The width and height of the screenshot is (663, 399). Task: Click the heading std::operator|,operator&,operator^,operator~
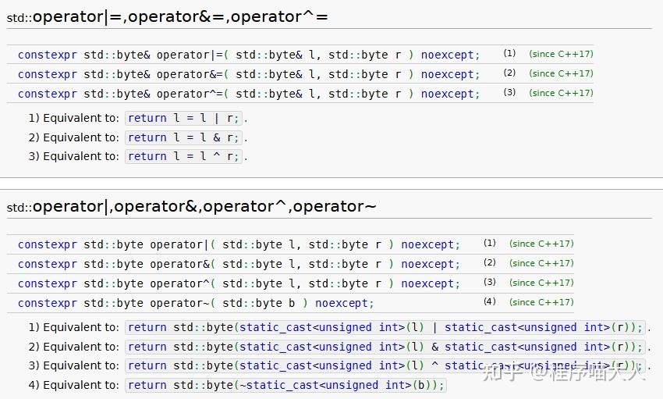192,206
